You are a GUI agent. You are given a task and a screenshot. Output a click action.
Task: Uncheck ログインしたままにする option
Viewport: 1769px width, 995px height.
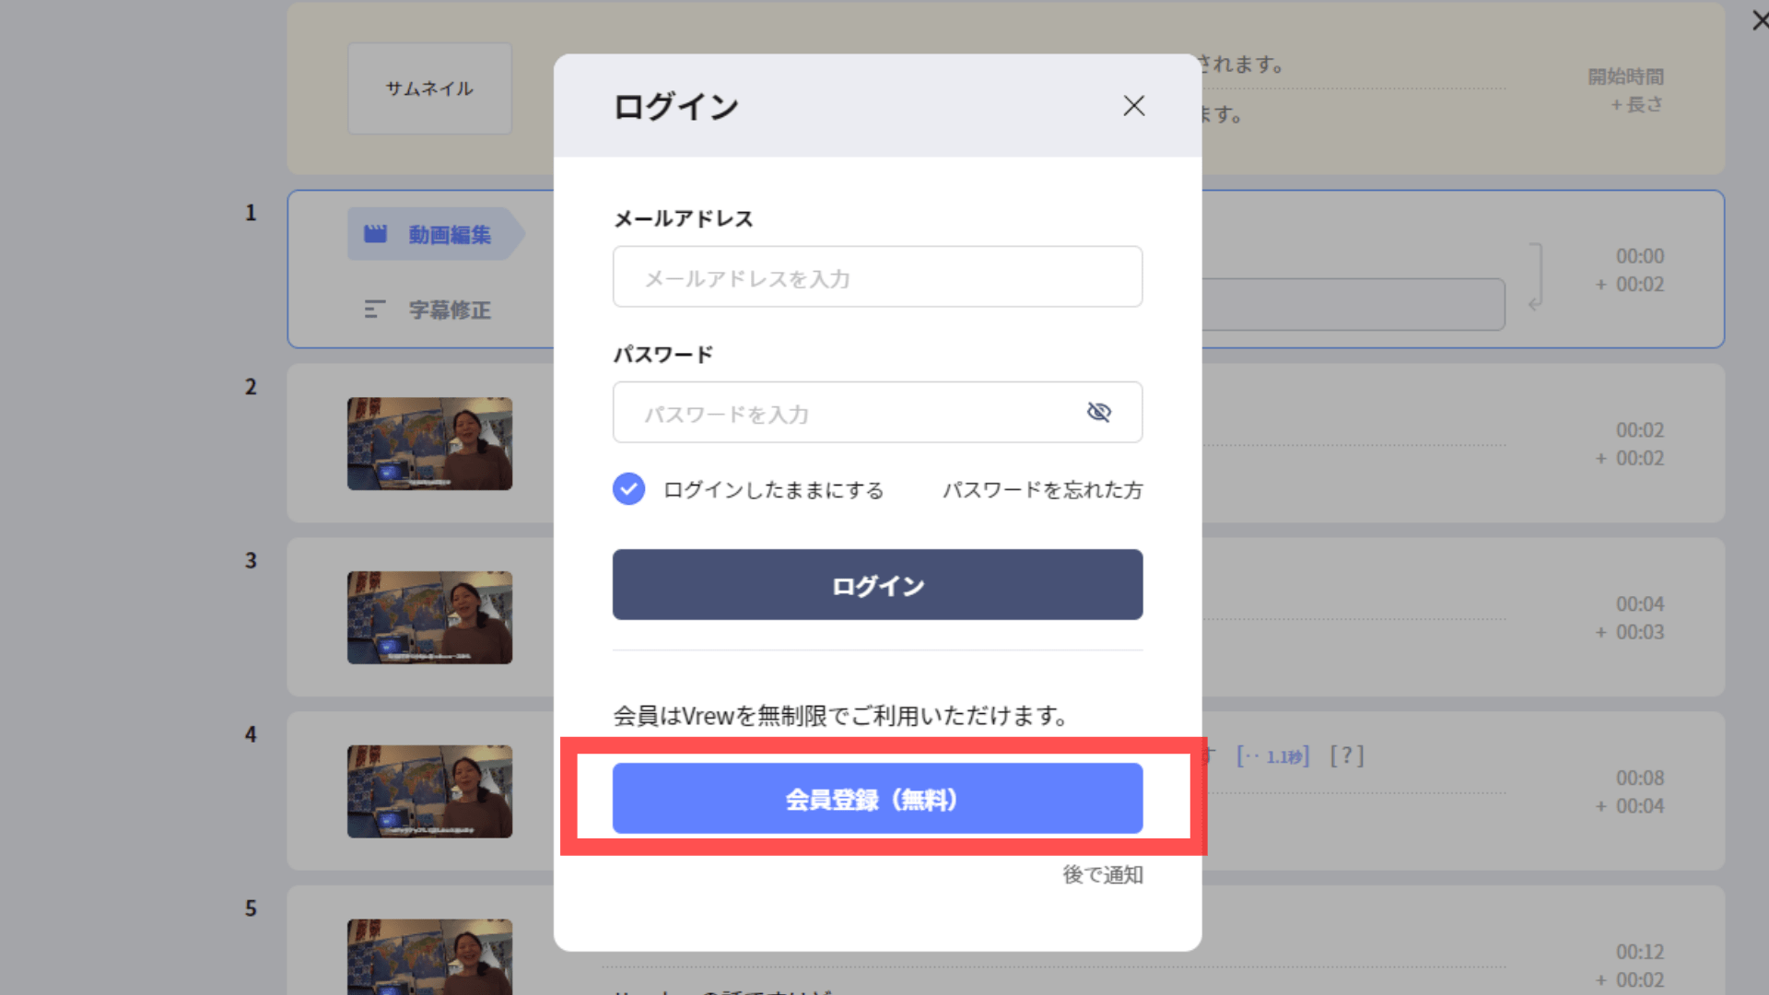tap(627, 489)
